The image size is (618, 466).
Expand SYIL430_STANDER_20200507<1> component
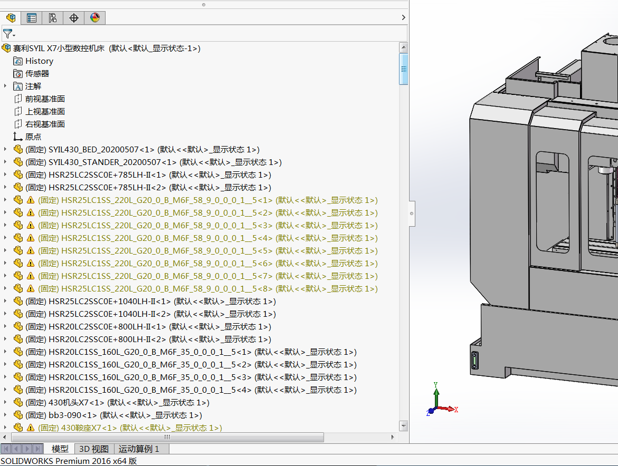tap(5, 162)
